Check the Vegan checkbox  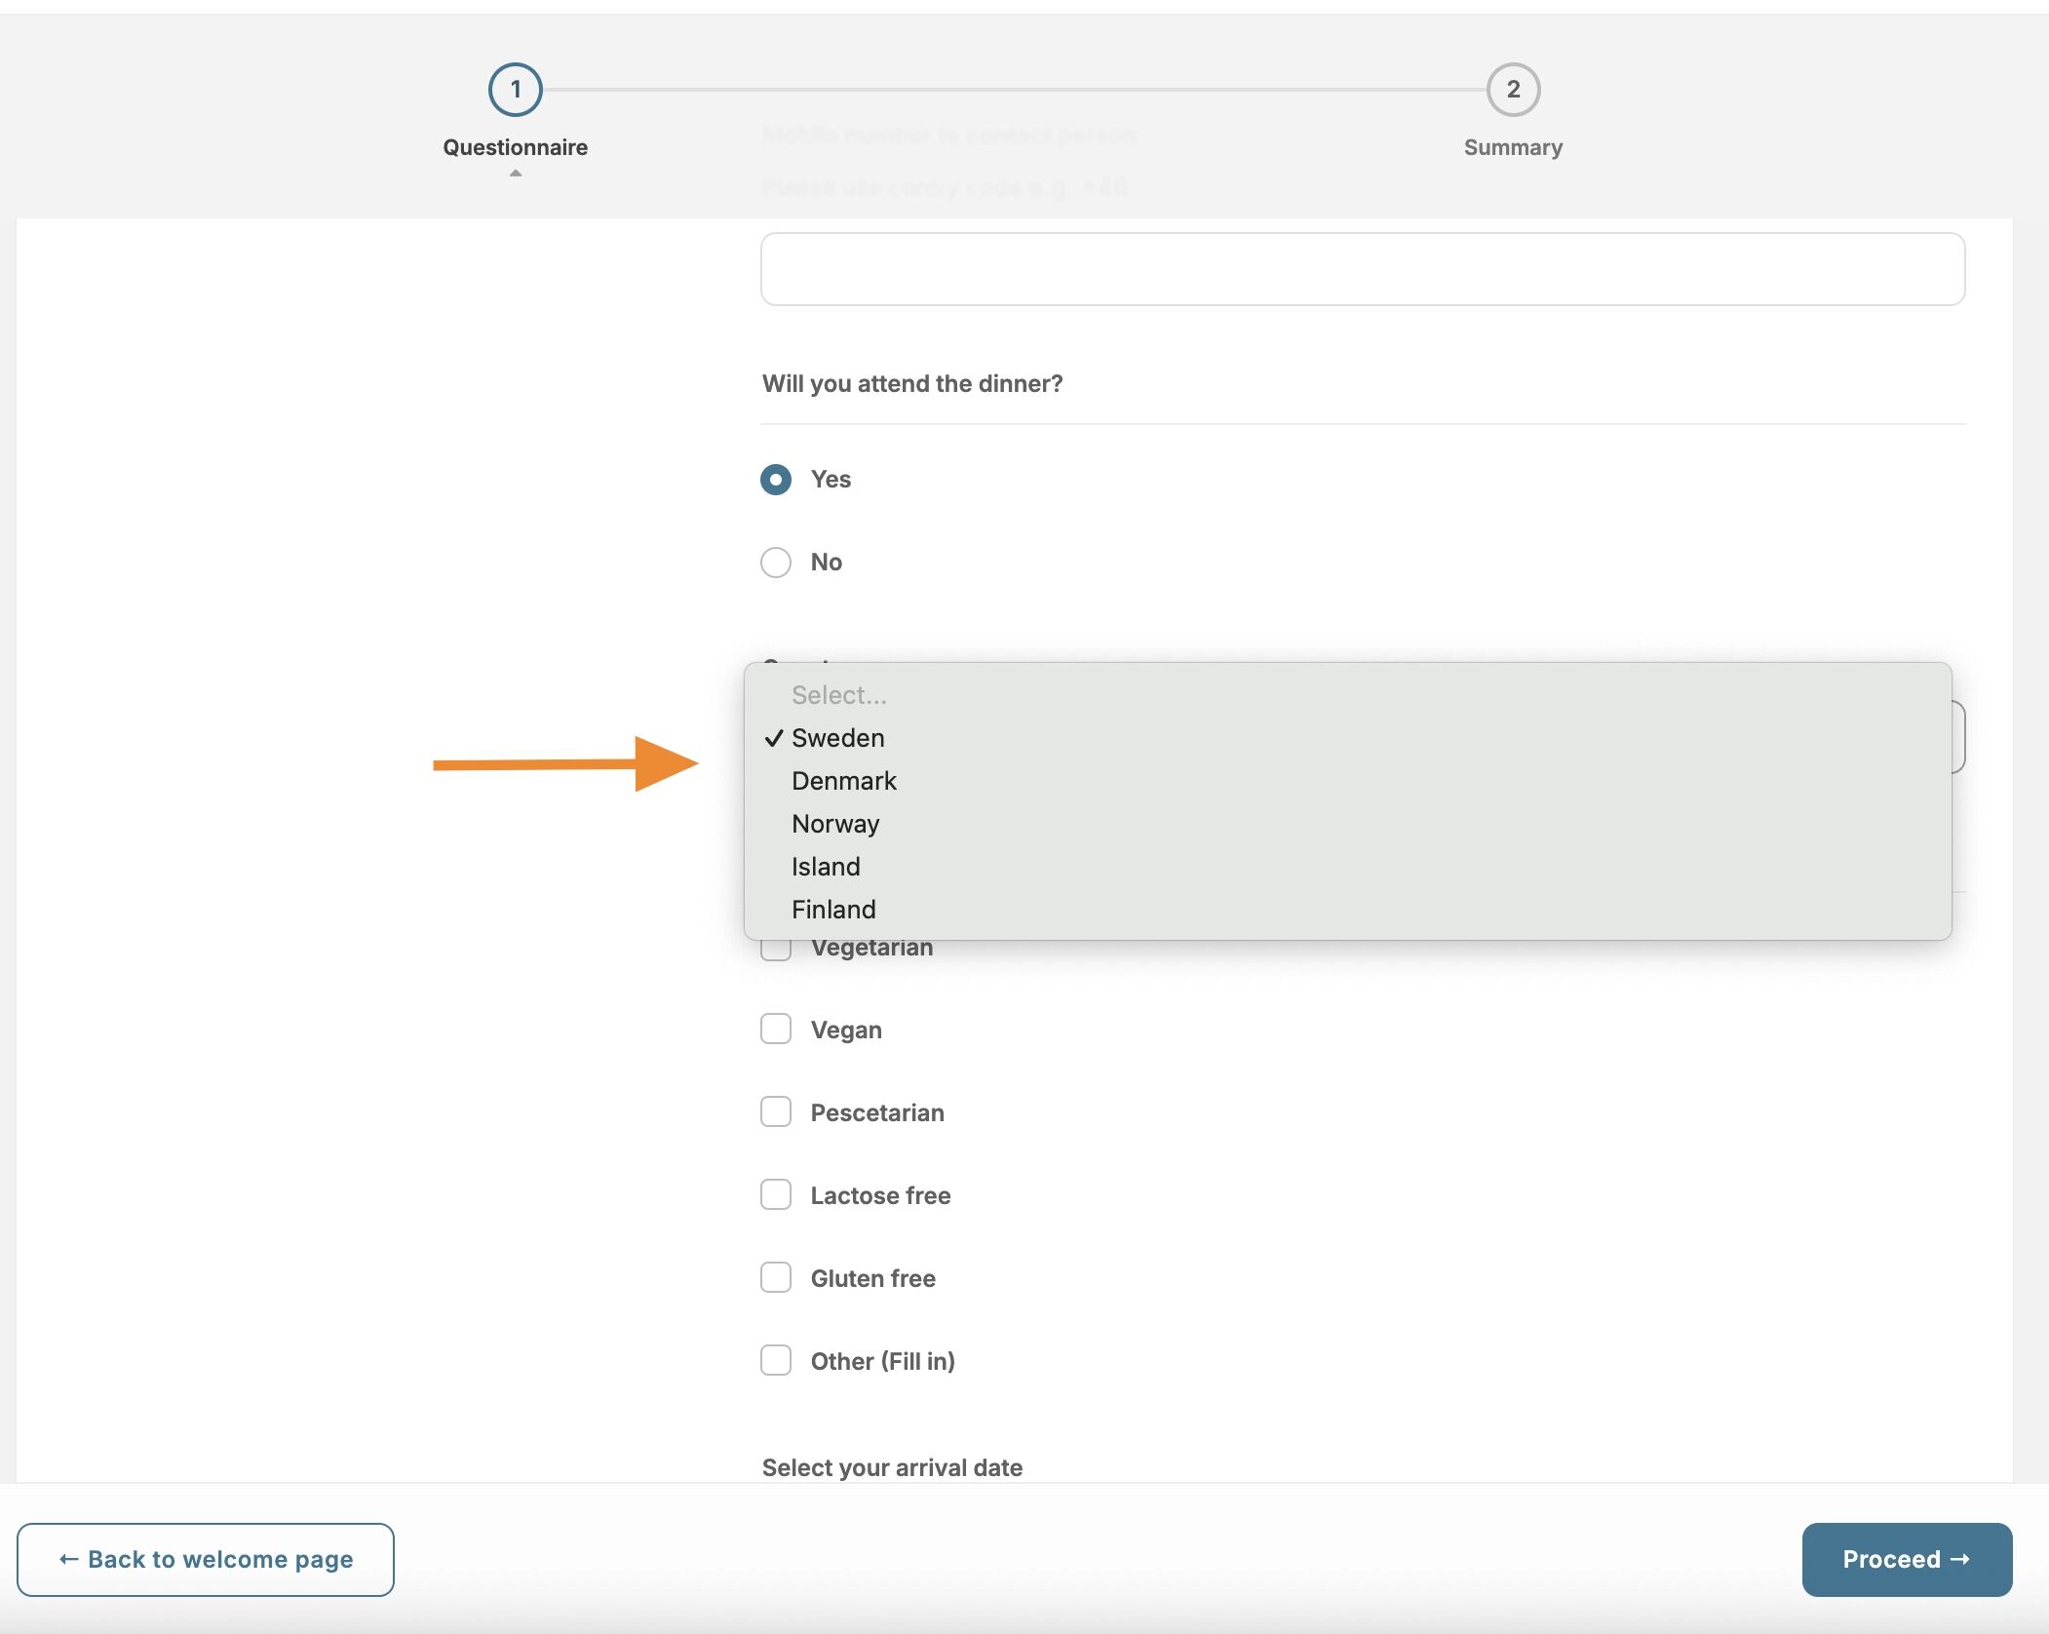click(776, 1030)
